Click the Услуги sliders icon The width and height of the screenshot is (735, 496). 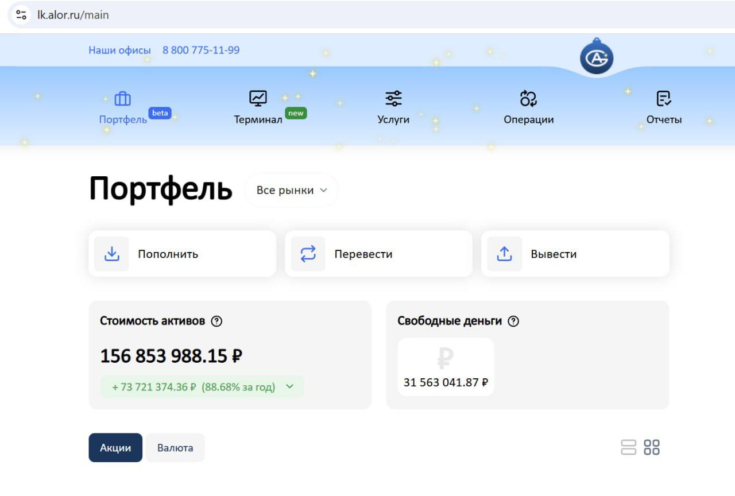(393, 98)
